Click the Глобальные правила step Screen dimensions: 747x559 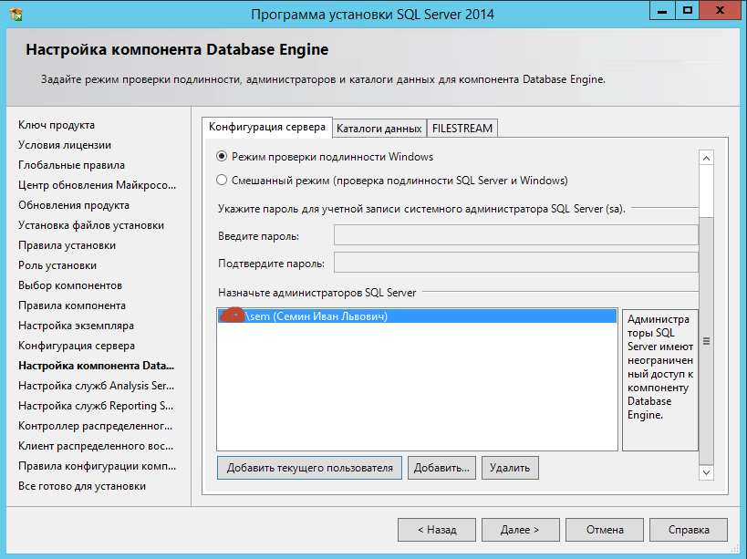pos(71,165)
